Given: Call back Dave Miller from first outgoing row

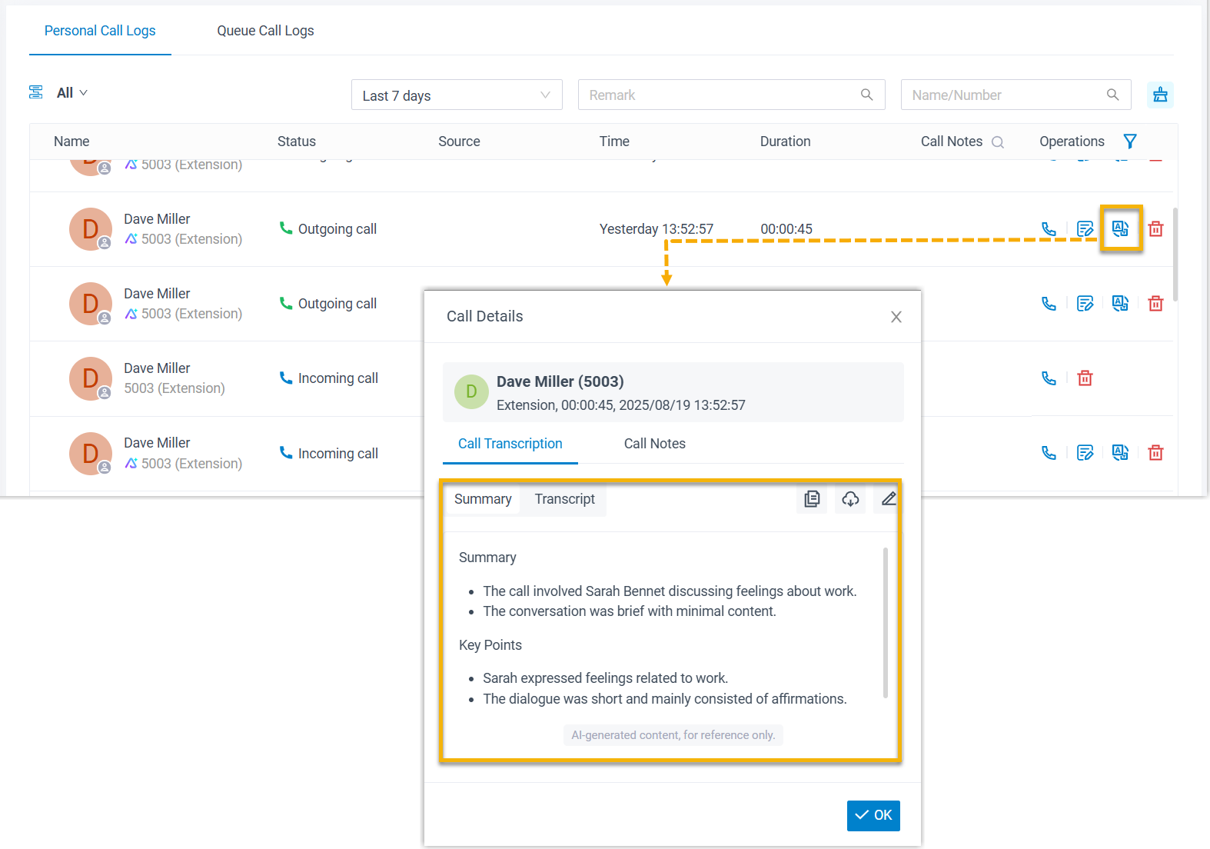Looking at the screenshot, I should pos(1049,228).
